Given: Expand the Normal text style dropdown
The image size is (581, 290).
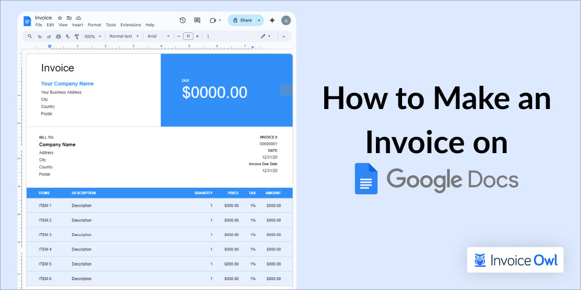Looking at the screenshot, I should point(124,36).
